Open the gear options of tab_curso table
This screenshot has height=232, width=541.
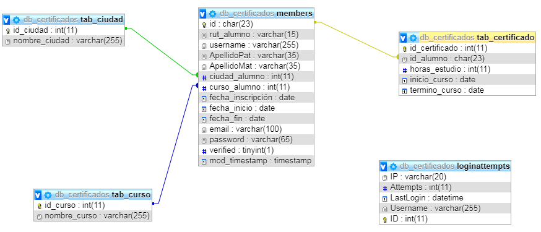[48, 195]
